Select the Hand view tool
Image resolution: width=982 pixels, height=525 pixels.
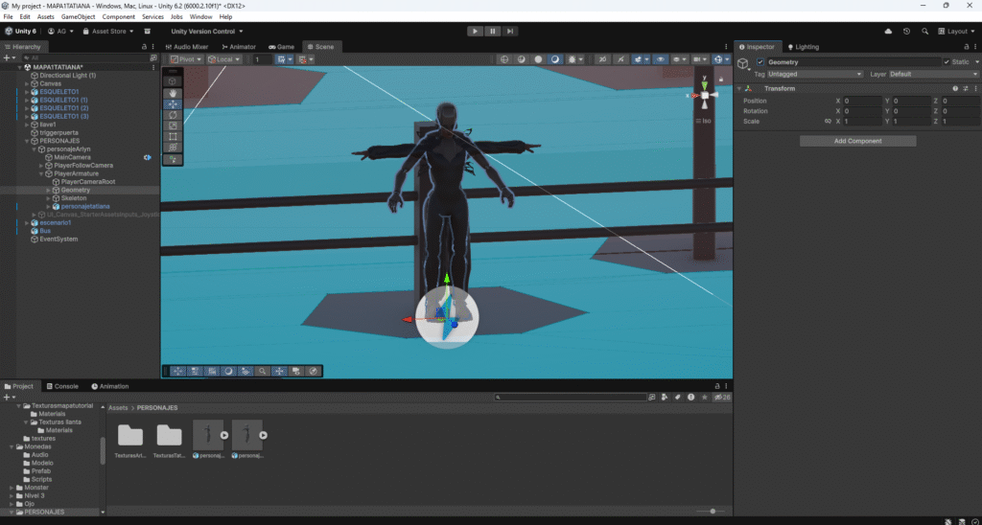click(173, 93)
